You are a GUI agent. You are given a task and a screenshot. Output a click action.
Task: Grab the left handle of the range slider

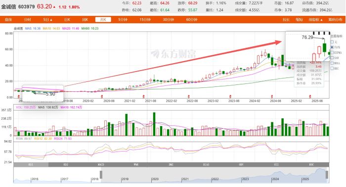[x=101, y=175]
